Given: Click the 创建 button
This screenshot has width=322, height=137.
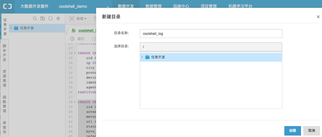Looking at the screenshot, I should pos(293,131).
